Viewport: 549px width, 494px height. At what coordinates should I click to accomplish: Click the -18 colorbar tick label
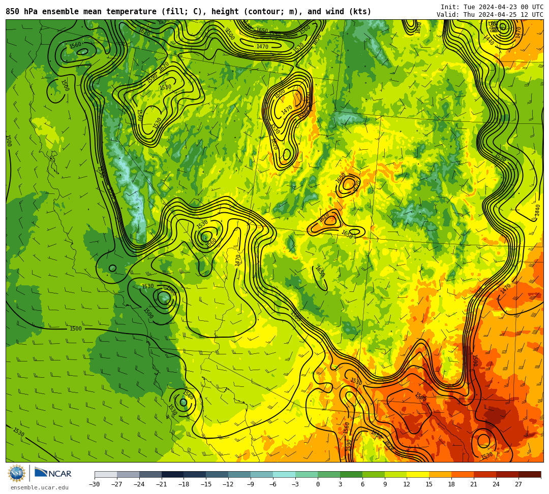click(x=184, y=484)
